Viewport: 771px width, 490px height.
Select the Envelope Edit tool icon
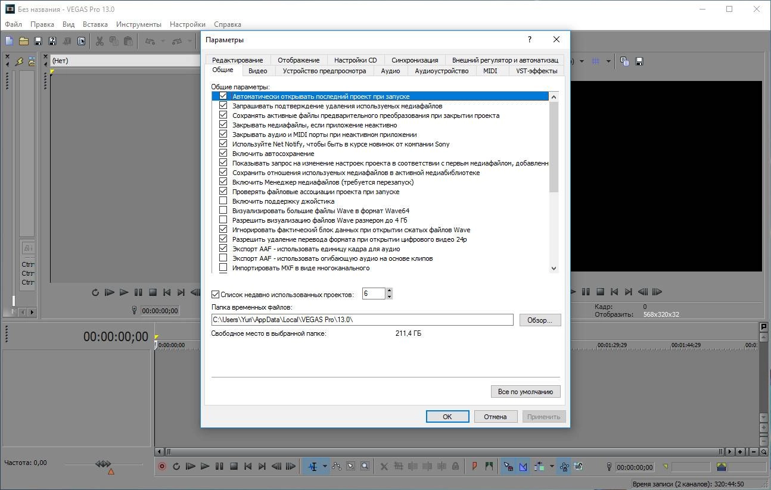point(337,467)
